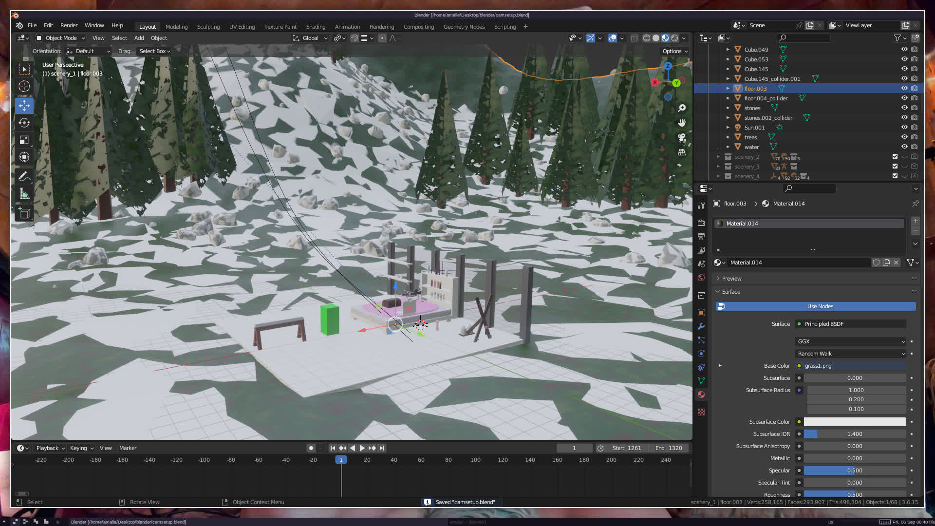Toggle visibility of water object
The width and height of the screenshot is (935, 526).
(904, 147)
